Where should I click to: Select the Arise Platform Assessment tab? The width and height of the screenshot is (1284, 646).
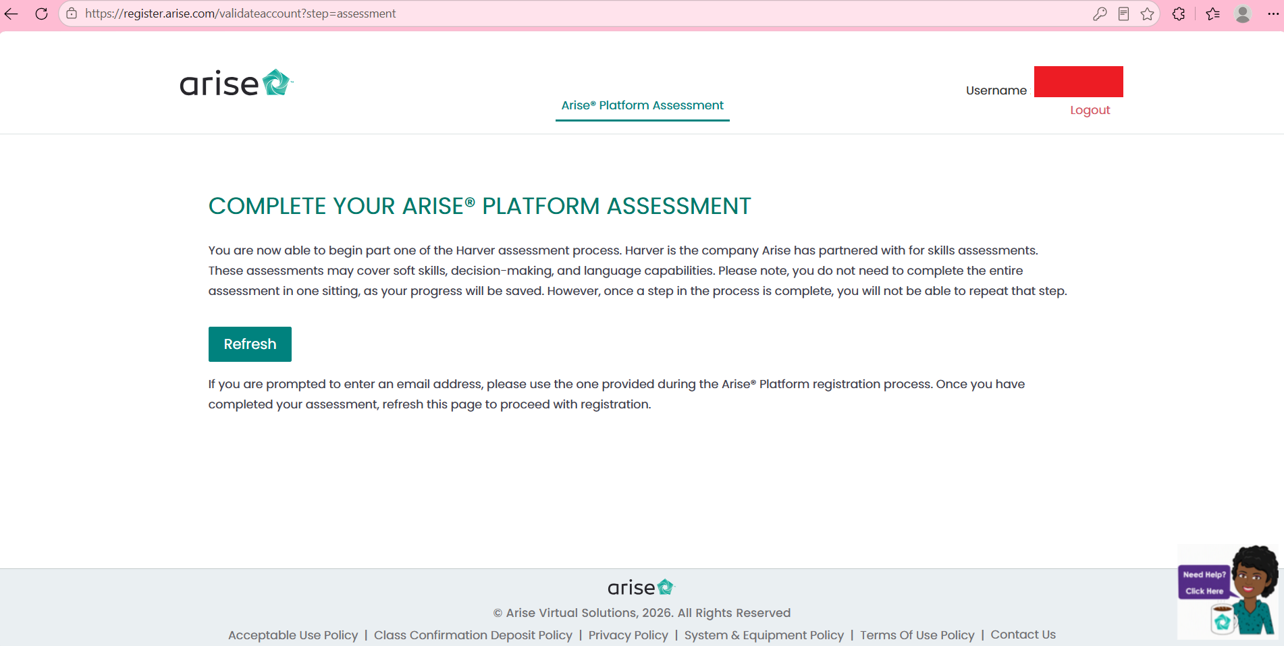coord(642,105)
